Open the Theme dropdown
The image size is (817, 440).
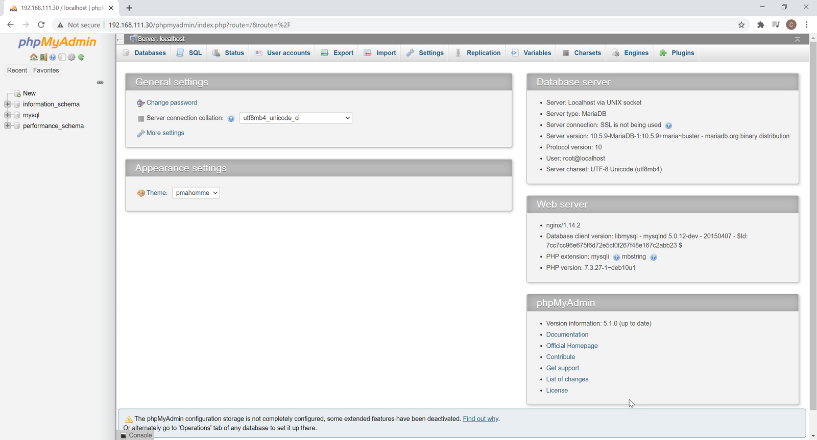(196, 193)
